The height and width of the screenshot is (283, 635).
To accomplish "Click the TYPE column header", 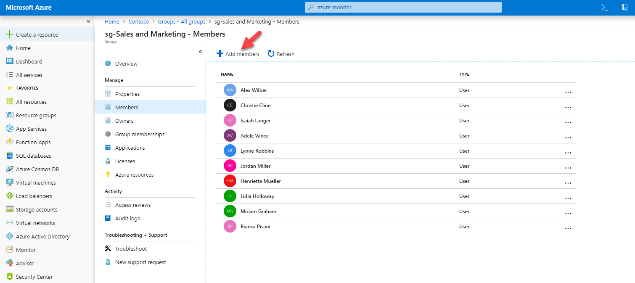I will (x=464, y=74).
